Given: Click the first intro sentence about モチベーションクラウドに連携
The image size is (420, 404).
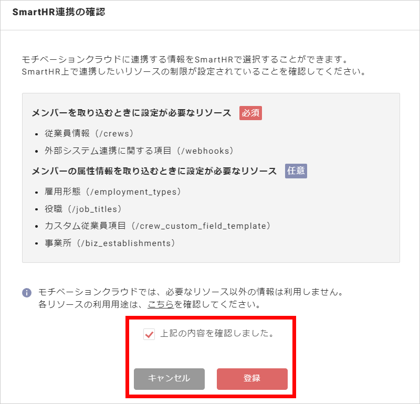Looking at the screenshot, I should pyautogui.click(x=185, y=59).
